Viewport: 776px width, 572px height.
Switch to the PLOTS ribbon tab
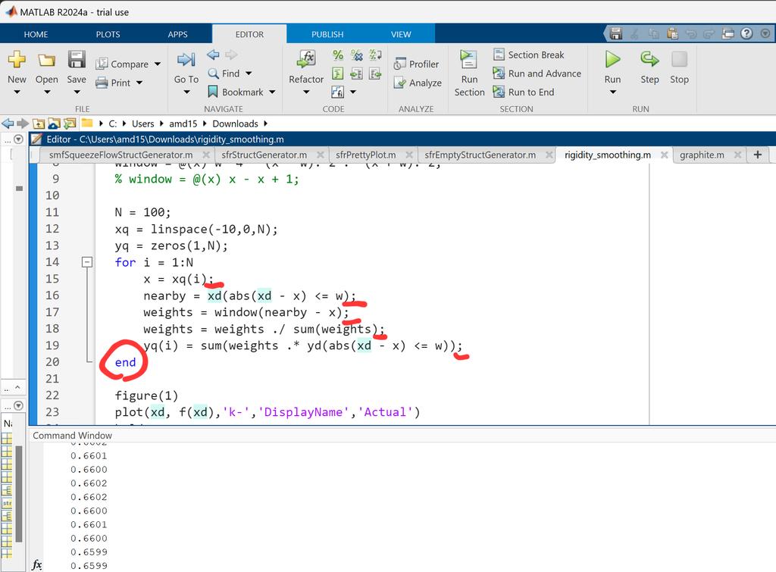(108, 34)
